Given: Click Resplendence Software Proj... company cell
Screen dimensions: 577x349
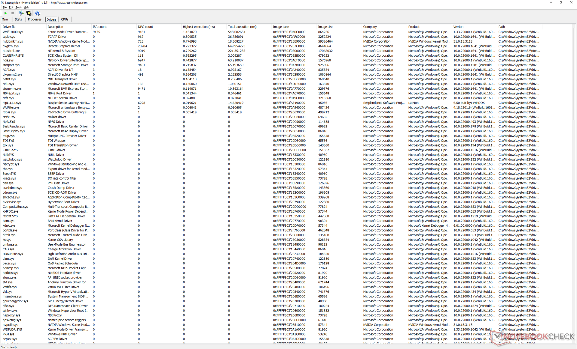Looking at the screenshot, I should click(384, 103).
